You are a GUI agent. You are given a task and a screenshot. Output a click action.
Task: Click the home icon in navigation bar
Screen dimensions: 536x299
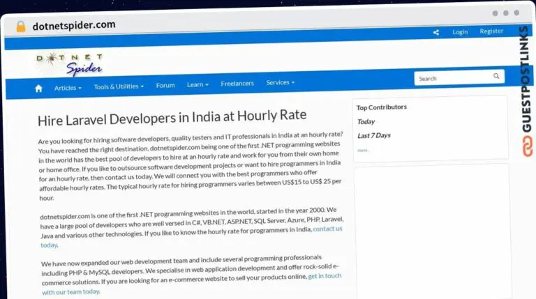[38, 89]
